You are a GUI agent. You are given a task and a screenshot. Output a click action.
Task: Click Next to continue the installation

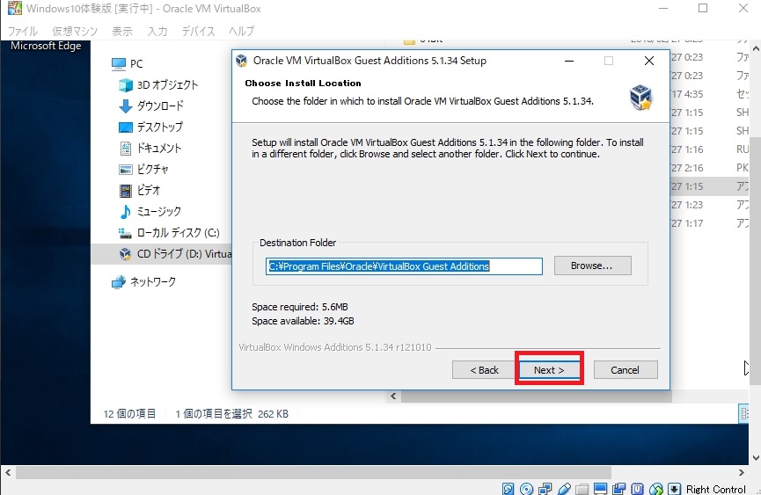(549, 370)
